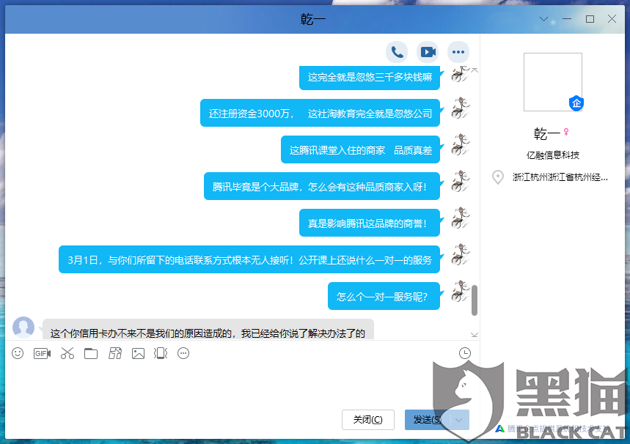Select the scissors screenshot tool

[x=67, y=353]
